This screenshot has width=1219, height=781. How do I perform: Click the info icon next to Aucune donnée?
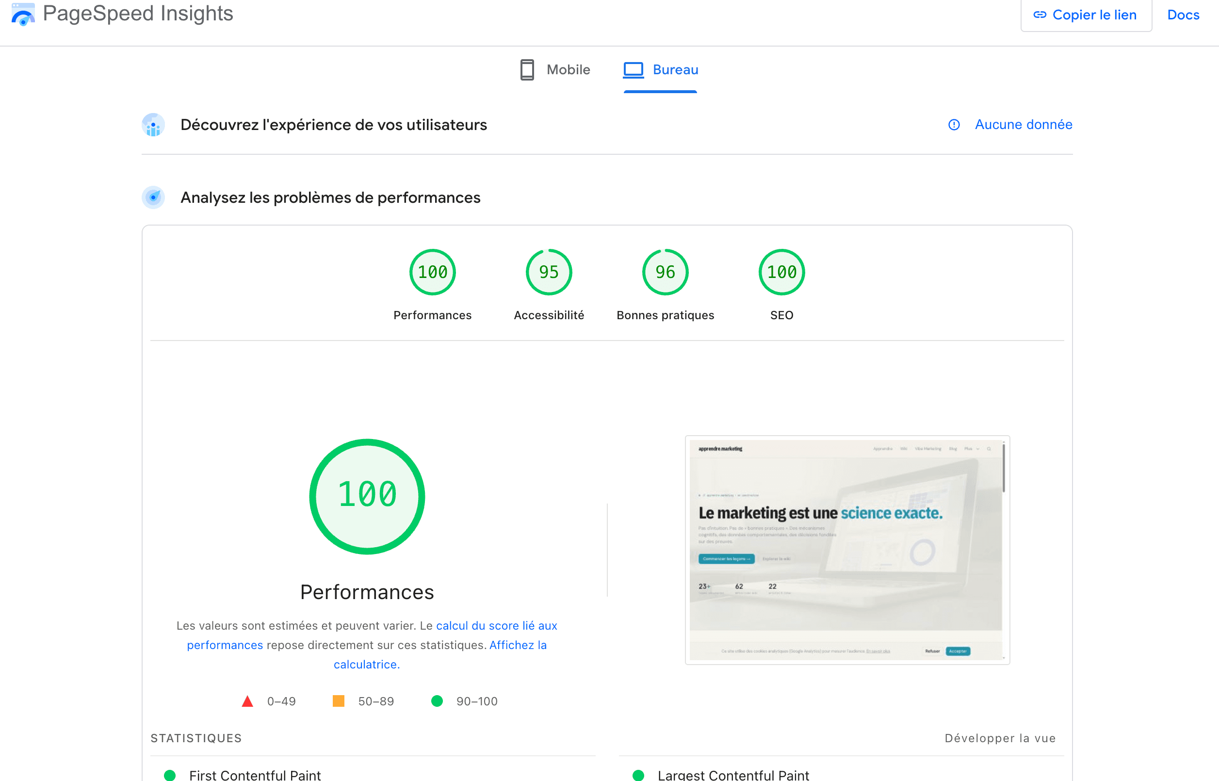[x=954, y=125]
